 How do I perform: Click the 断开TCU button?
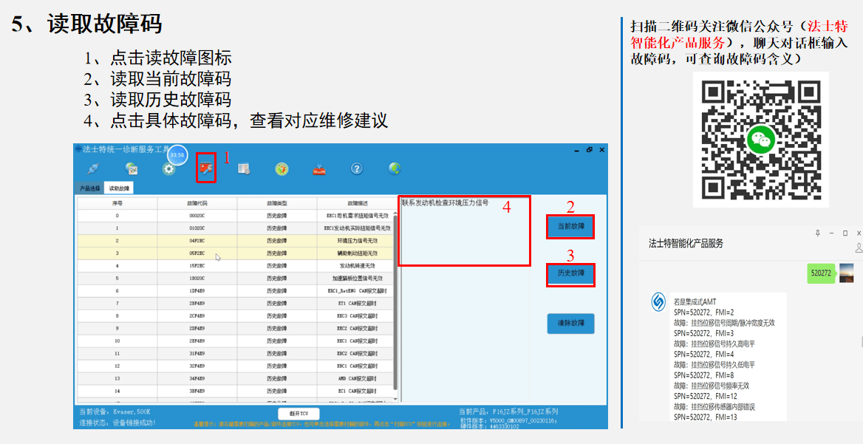pyautogui.click(x=299, y=414)
